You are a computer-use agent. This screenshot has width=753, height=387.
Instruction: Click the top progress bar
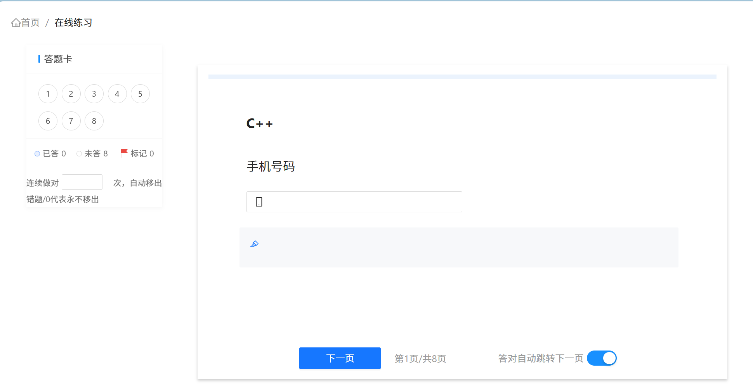point(462,77)
